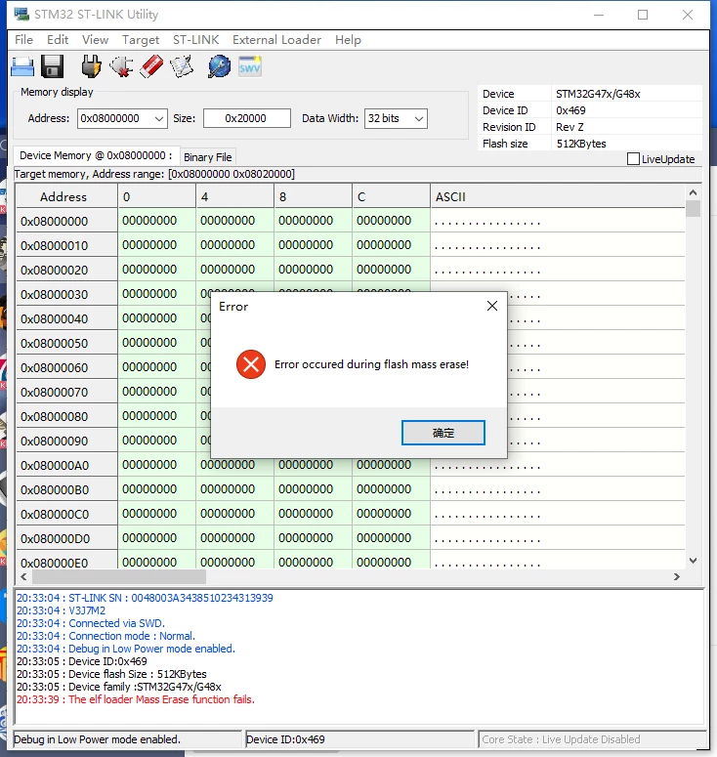
Task: Confirm the error dialog with 确定 button
Action: point(443,433)
